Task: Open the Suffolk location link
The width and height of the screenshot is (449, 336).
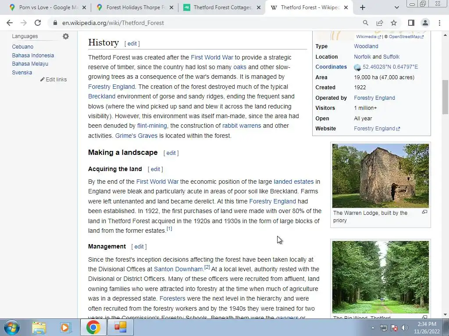Action: (391, 56)
